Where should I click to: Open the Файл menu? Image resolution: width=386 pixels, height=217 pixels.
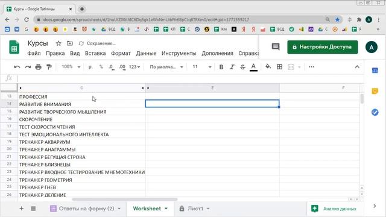click(x=34, y=54)
